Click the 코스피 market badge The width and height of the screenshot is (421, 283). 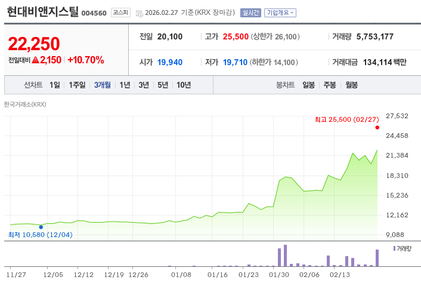(x=120, y=13)
